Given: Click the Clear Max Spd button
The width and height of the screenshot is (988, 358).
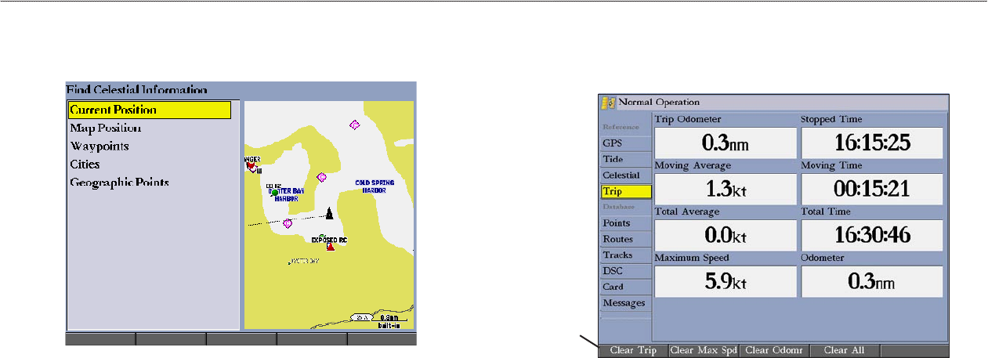Looking at the screenshot, I should tap(704, 351).
